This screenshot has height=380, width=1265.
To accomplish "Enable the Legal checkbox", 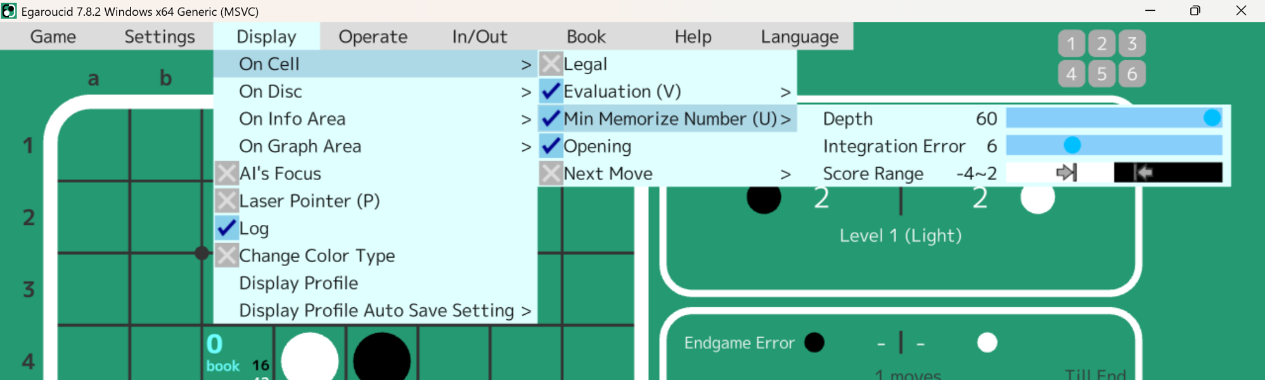I will pyautogui.click(x=551, y=64).
